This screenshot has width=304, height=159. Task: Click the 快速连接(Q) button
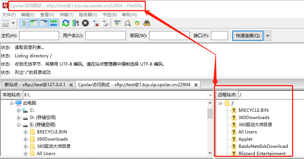[x=248, y=36]
